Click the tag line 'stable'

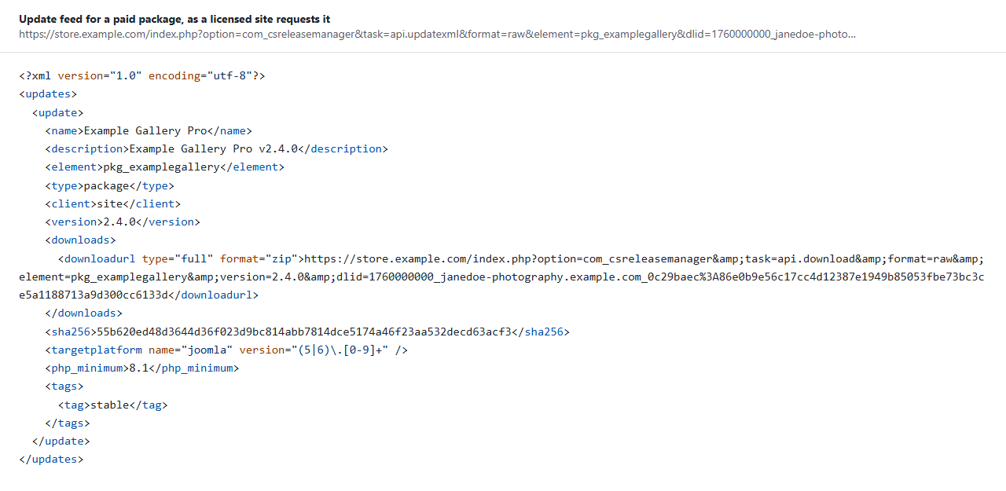point(112,405)
